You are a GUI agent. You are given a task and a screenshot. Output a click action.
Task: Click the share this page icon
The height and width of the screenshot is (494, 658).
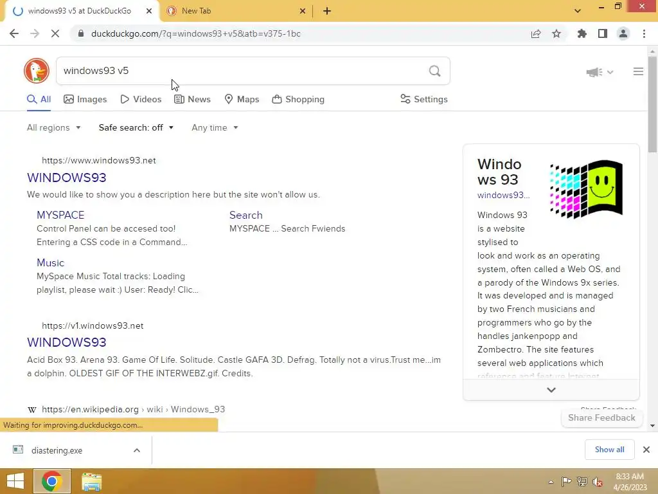pos(536,33)
